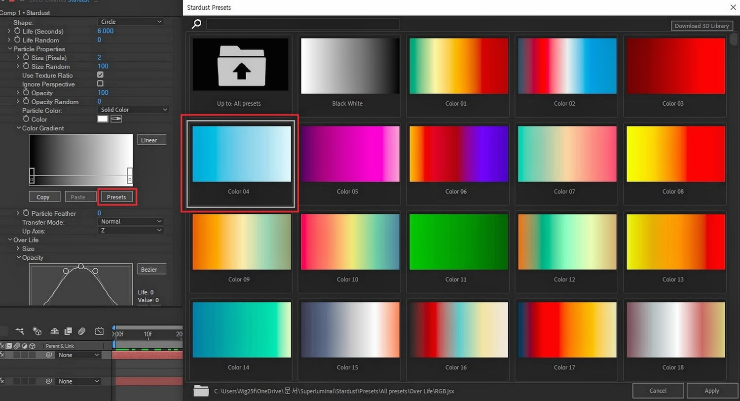
Task: Open the gradient Presets button
Action: pyautogui.click(x=116, y=197)
